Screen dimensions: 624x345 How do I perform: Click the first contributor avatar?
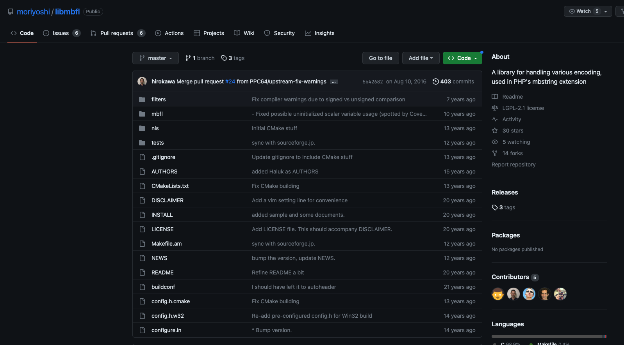[498, 294]
